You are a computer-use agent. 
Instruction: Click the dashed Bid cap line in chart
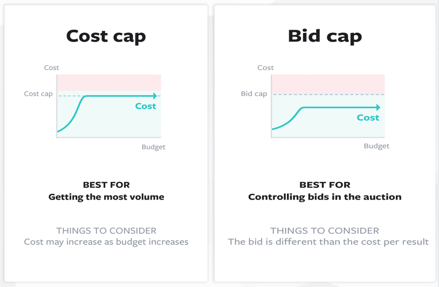pos(328,94)
